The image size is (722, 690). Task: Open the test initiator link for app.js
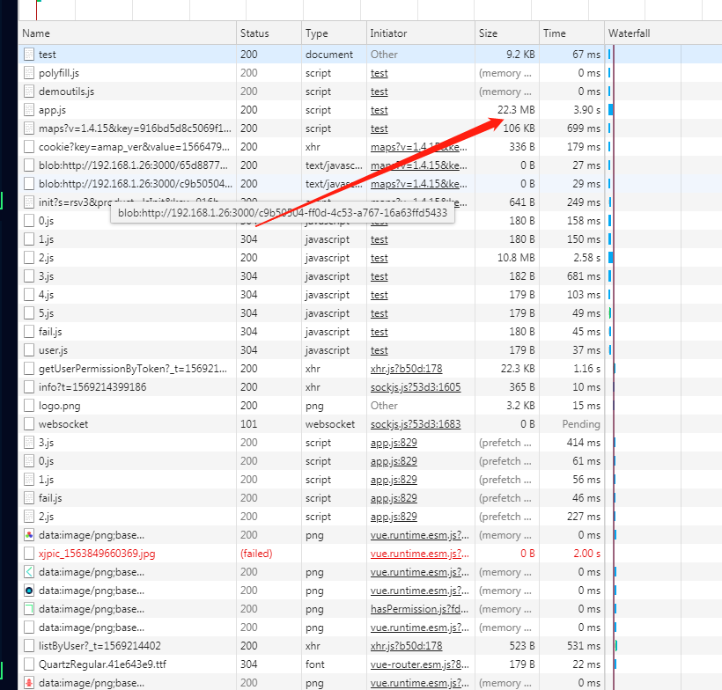(379, 109)
